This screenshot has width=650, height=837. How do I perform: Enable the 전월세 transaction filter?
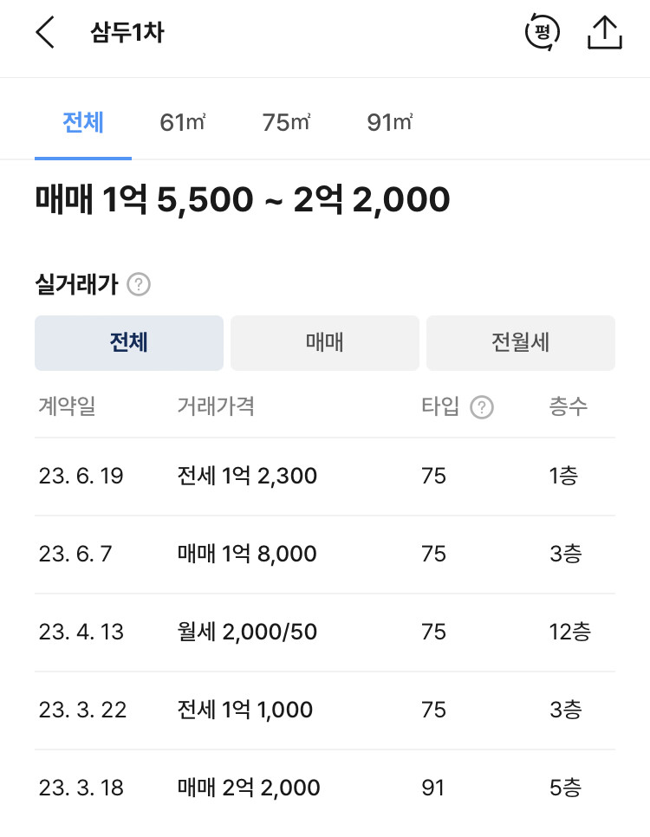coord(520,342)
